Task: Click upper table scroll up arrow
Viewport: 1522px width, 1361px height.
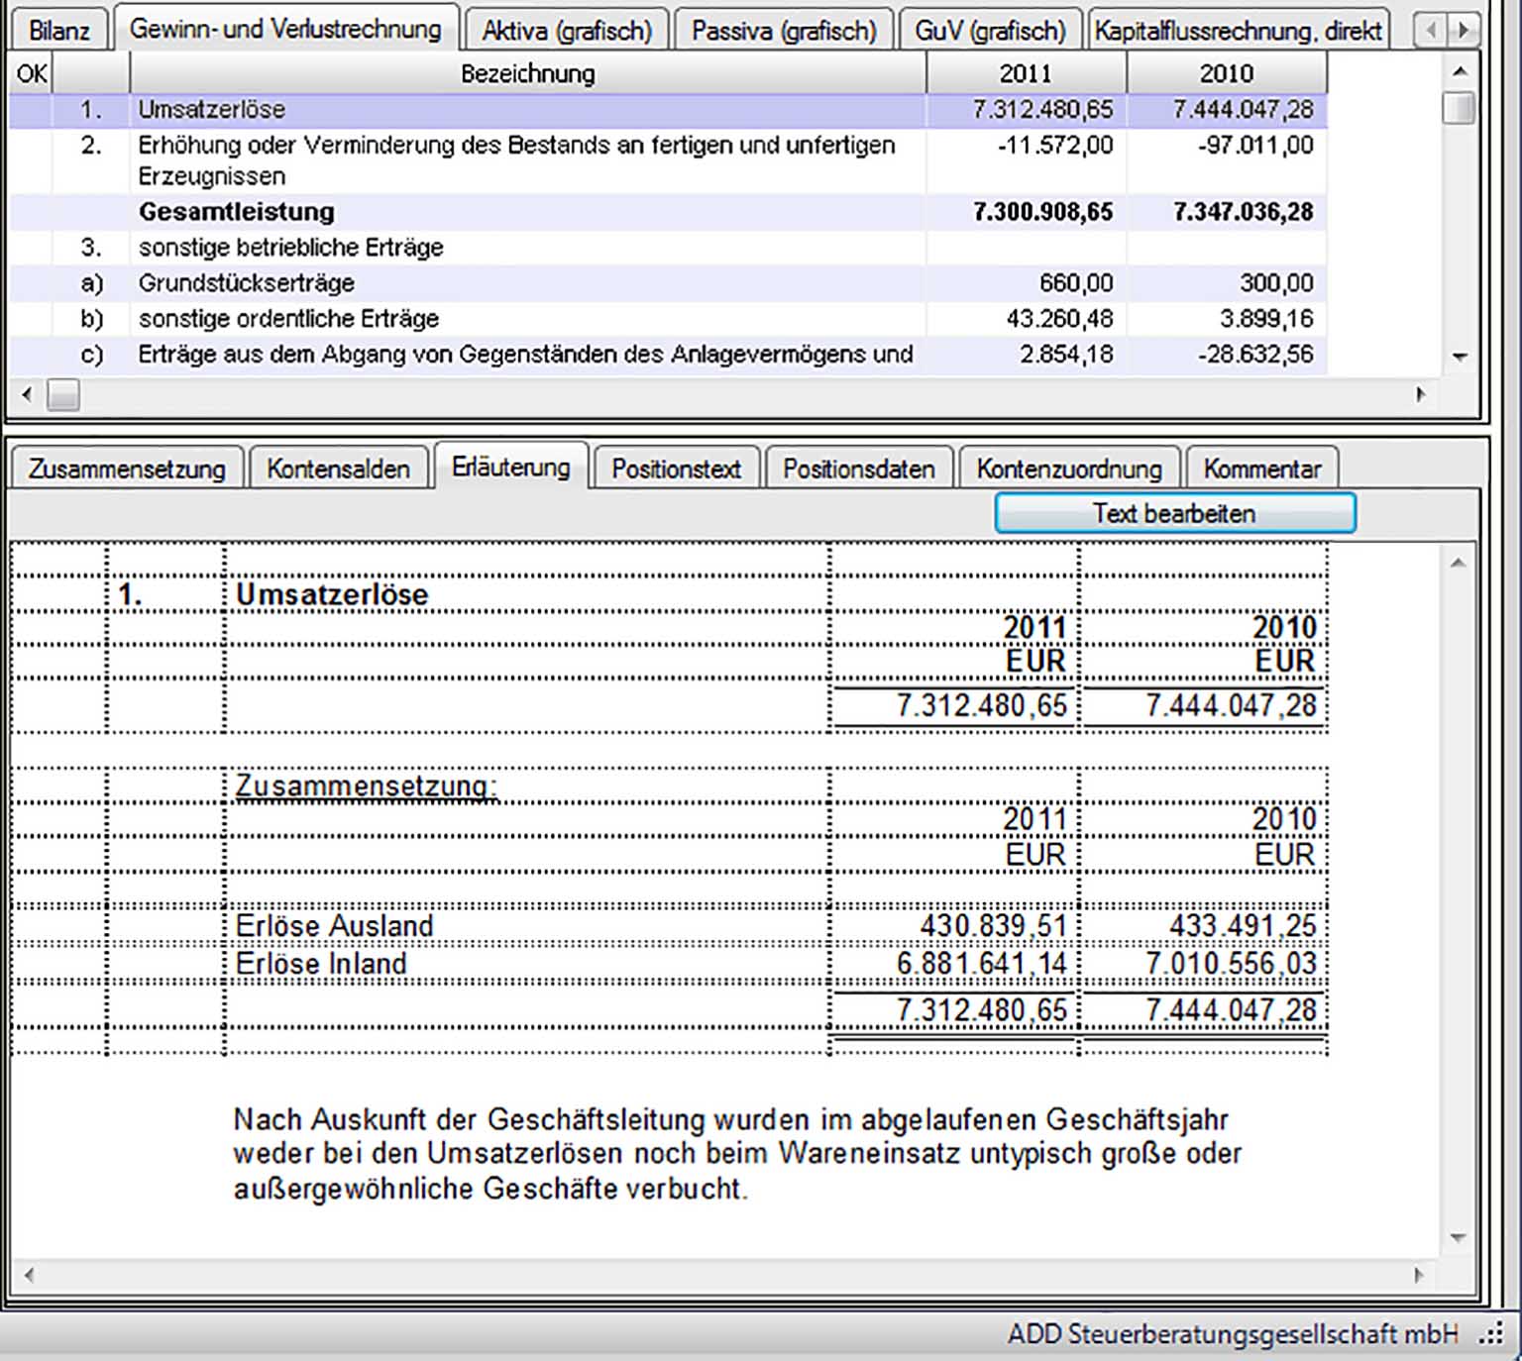Action: (x=1459, y=72)
